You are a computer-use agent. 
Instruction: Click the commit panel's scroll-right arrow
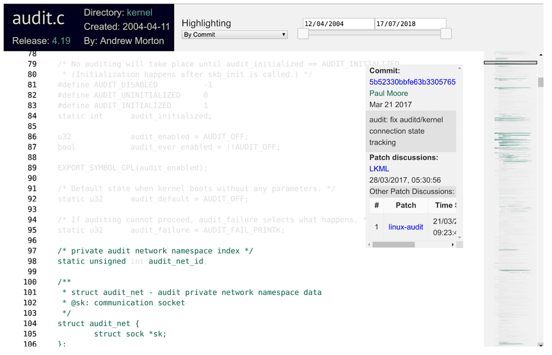(453, 245)
